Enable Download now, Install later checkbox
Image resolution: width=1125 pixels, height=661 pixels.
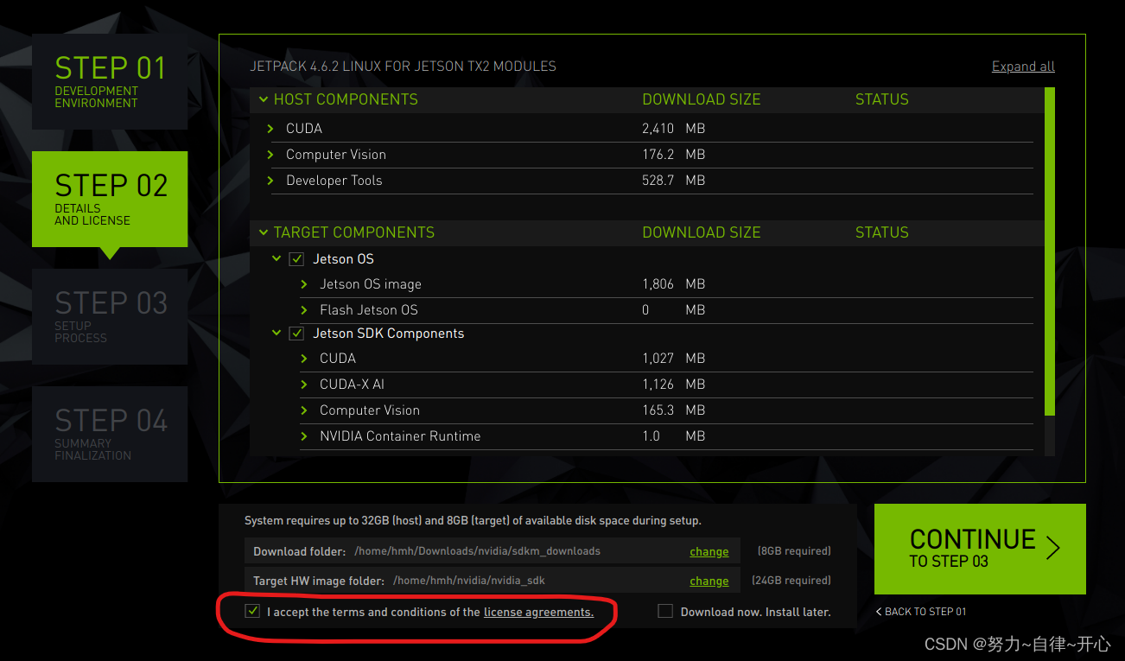665,611
